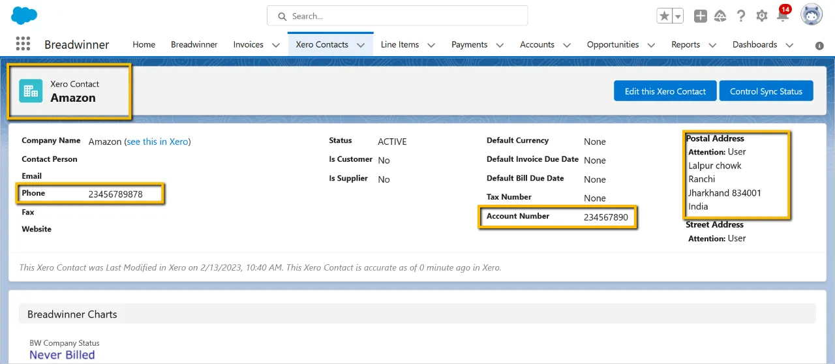Click the 'Never Billed' company status
This screenshot has height=364, width=835.
[x=62, y=355]
